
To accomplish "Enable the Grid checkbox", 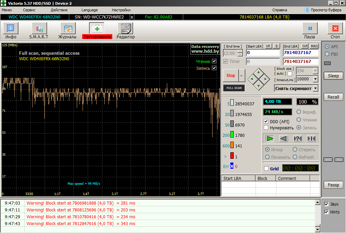I will click(266, 169).
